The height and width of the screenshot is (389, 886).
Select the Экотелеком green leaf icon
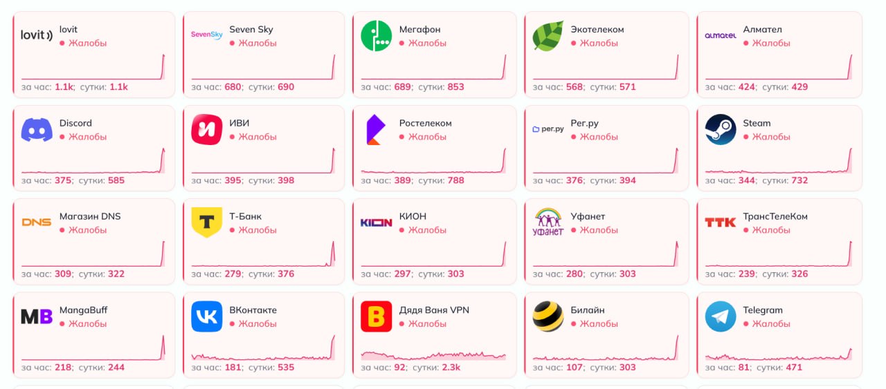pos(548,36)
